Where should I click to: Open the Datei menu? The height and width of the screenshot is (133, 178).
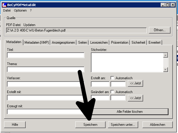[x=7, y=10]
